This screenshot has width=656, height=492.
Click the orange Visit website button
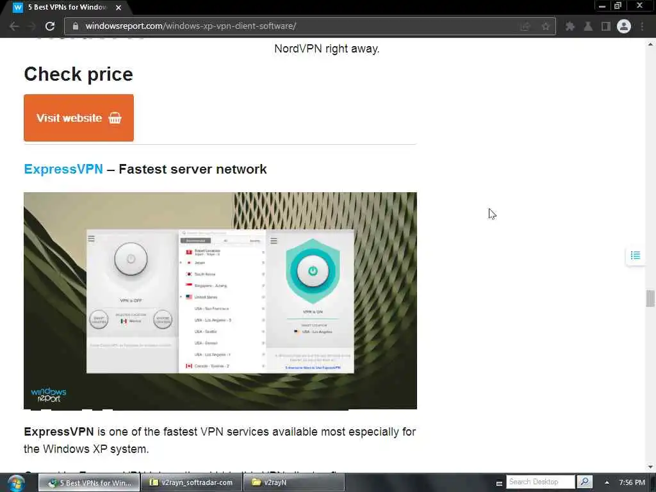[79, 118]
